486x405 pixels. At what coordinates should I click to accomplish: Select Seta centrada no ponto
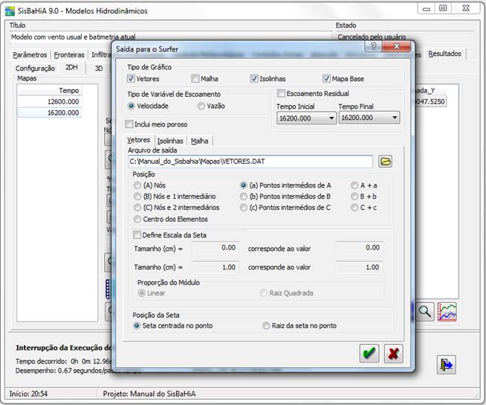[x=137, y=325]
